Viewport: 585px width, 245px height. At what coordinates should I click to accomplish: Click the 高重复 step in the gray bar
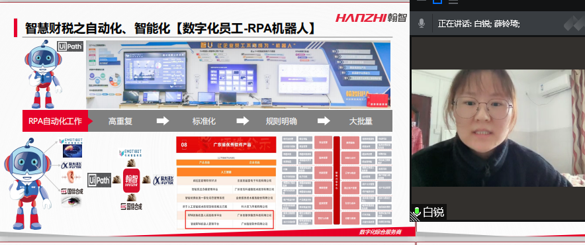tap(120, 121)
